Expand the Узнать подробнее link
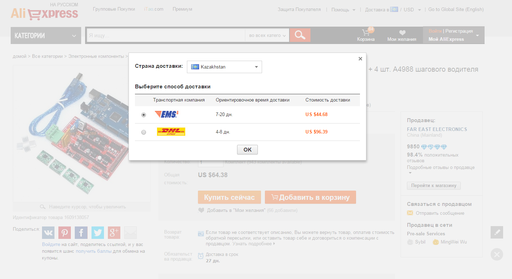Viewport: 512px width, 279px height. 254,244
